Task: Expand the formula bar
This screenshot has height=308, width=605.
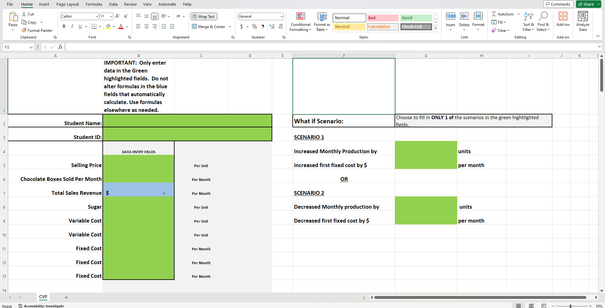Action: [x=599, y=47]
